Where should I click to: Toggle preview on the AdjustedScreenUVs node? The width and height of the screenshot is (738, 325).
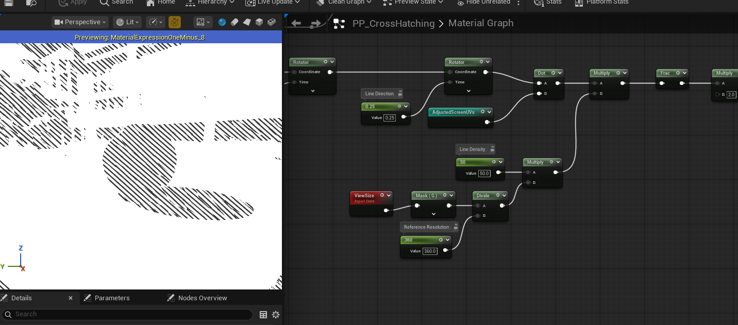[482, 112]
